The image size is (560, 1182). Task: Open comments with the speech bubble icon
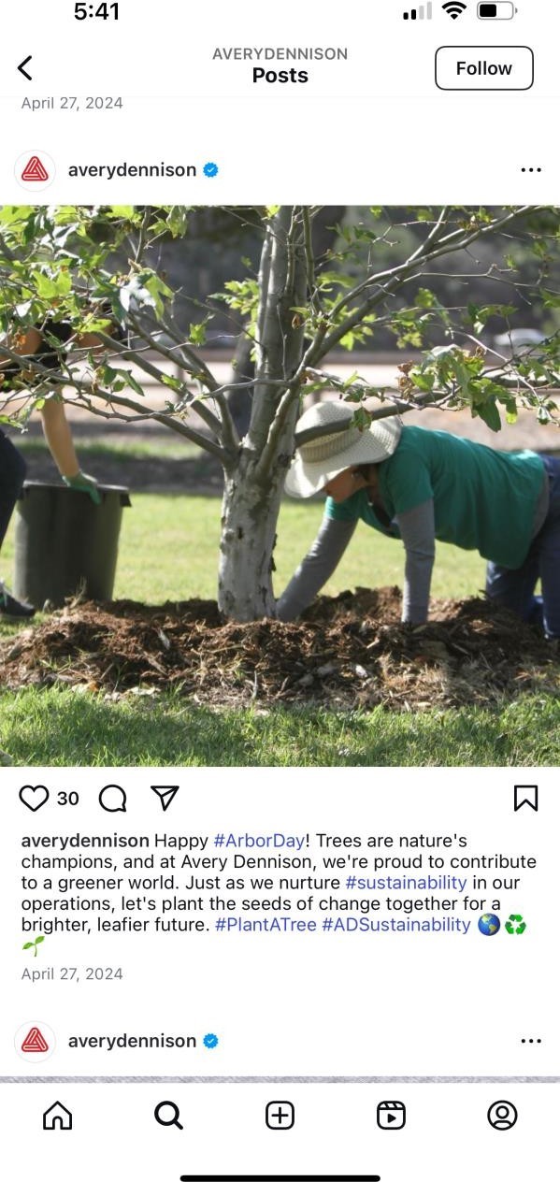(112, 798)
